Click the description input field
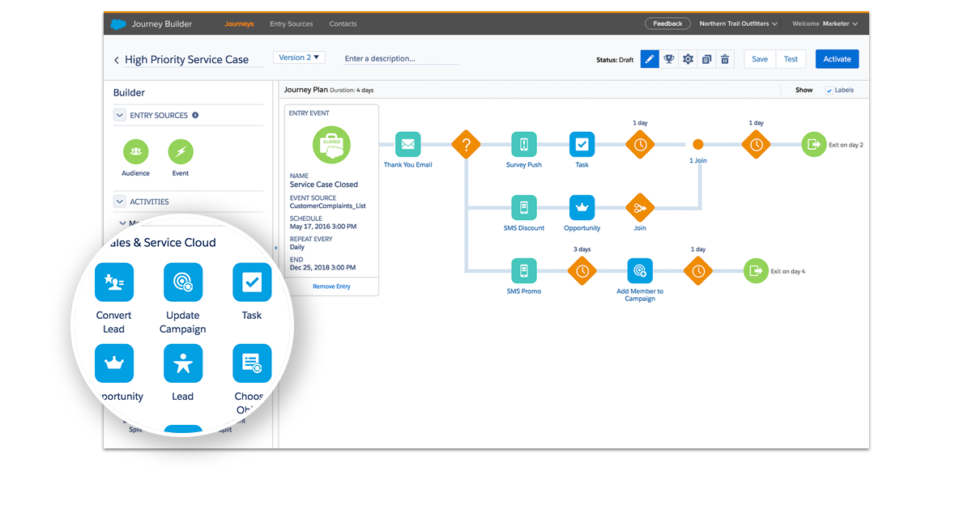Viewport: 972px width, 518px height. 402,58
